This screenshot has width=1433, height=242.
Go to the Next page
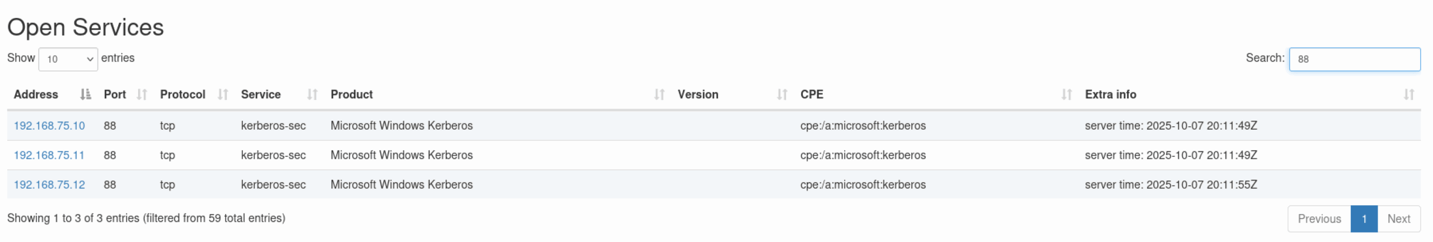point(1398,219)
